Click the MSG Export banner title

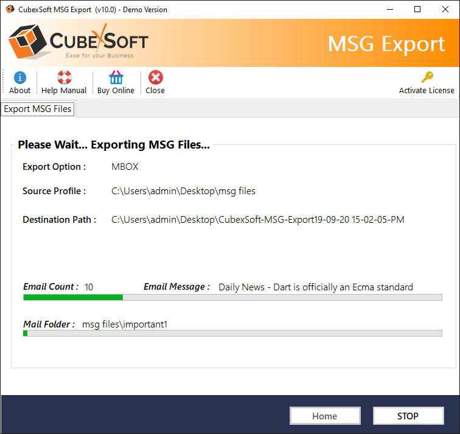pyautogui.click(x=386, y=44)
